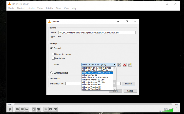Toggle random shuffle icon
Image resolution: width=184 pixels, height=114 pixels.
pos(55,109)
